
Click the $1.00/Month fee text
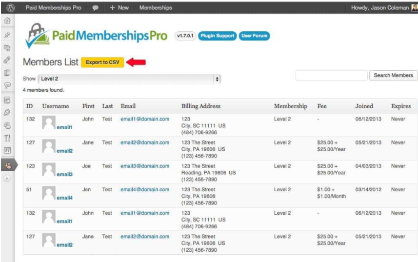point(331,196)
